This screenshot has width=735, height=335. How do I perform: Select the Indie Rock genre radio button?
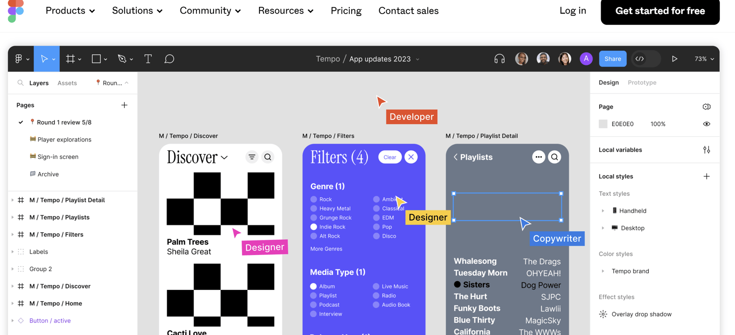pos(313,227)
